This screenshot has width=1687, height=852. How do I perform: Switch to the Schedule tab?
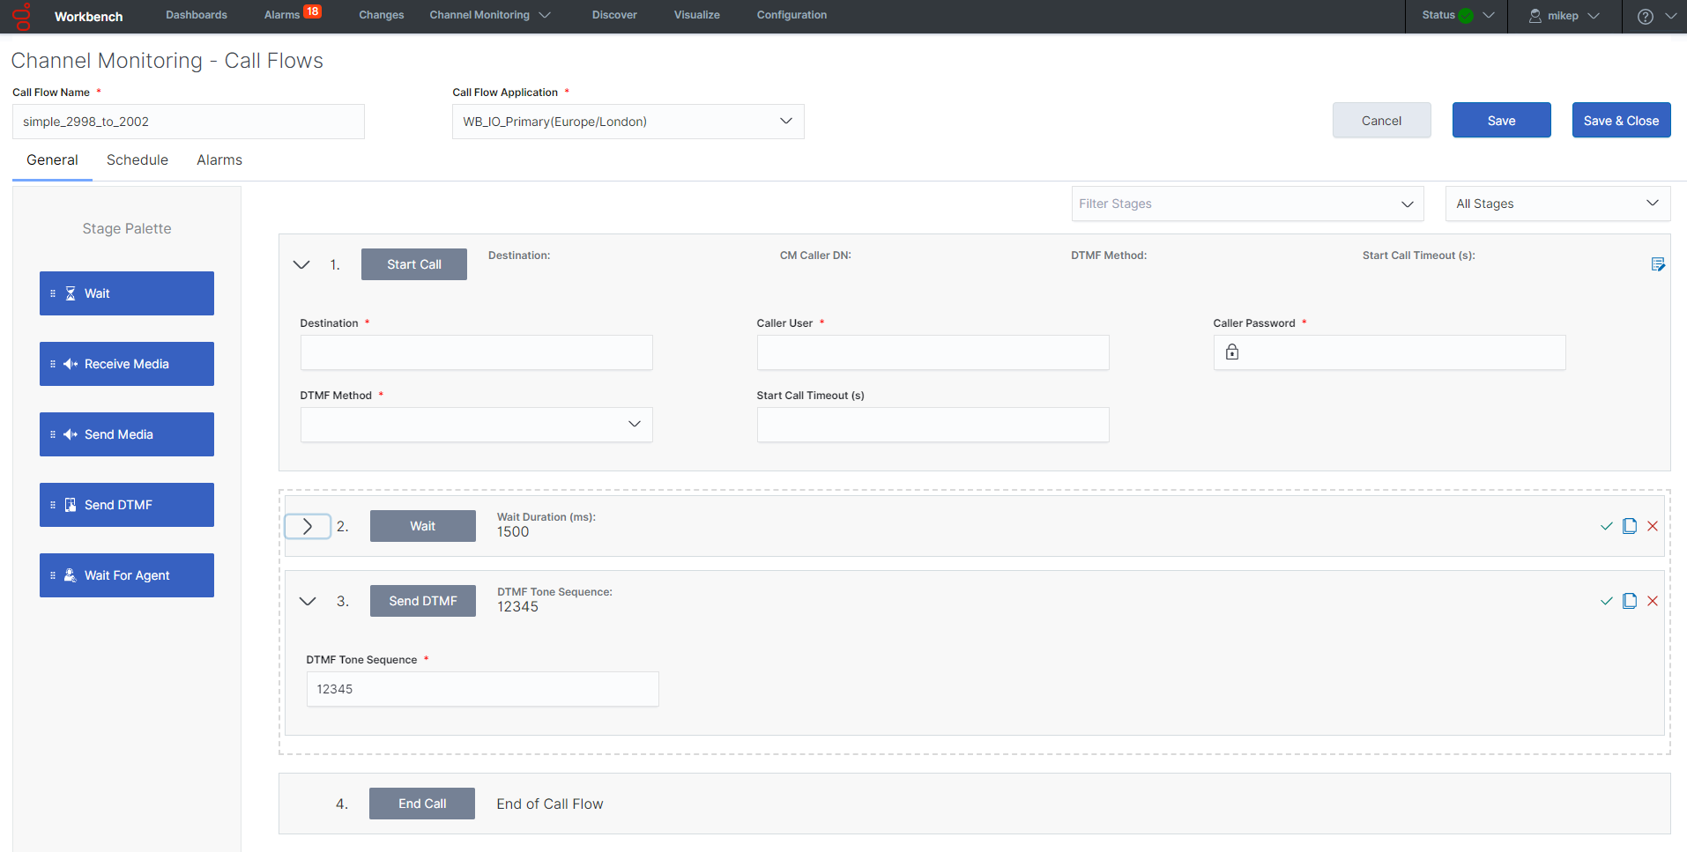(x=137, y=159)
